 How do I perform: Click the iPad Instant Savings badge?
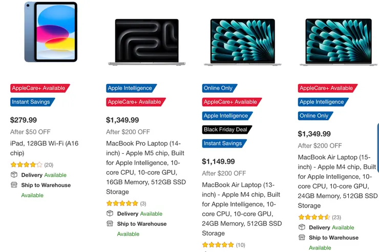tap(31, 102)
